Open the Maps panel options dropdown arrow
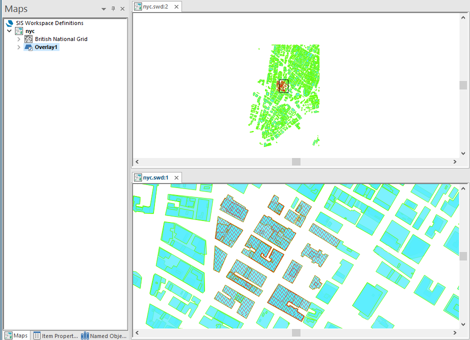The height and width of the screenshot is (340, 470). pos(103,9)
